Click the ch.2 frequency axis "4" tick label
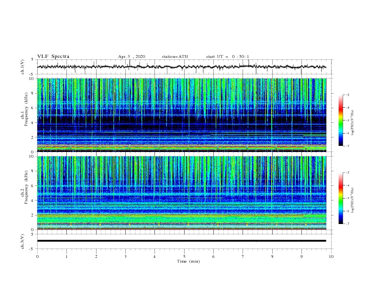The image size is (373, 288). (x=33, y=200)
